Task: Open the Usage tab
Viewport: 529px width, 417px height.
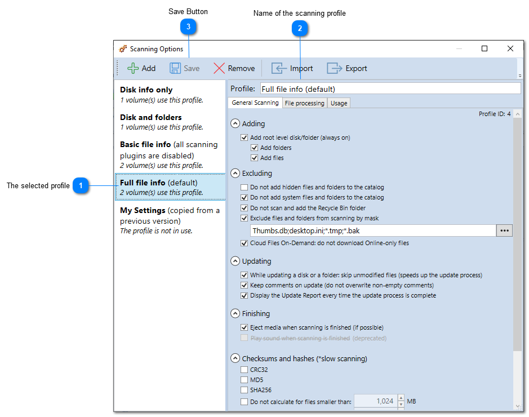Action: pyautogui.click(x=339, y=103)
